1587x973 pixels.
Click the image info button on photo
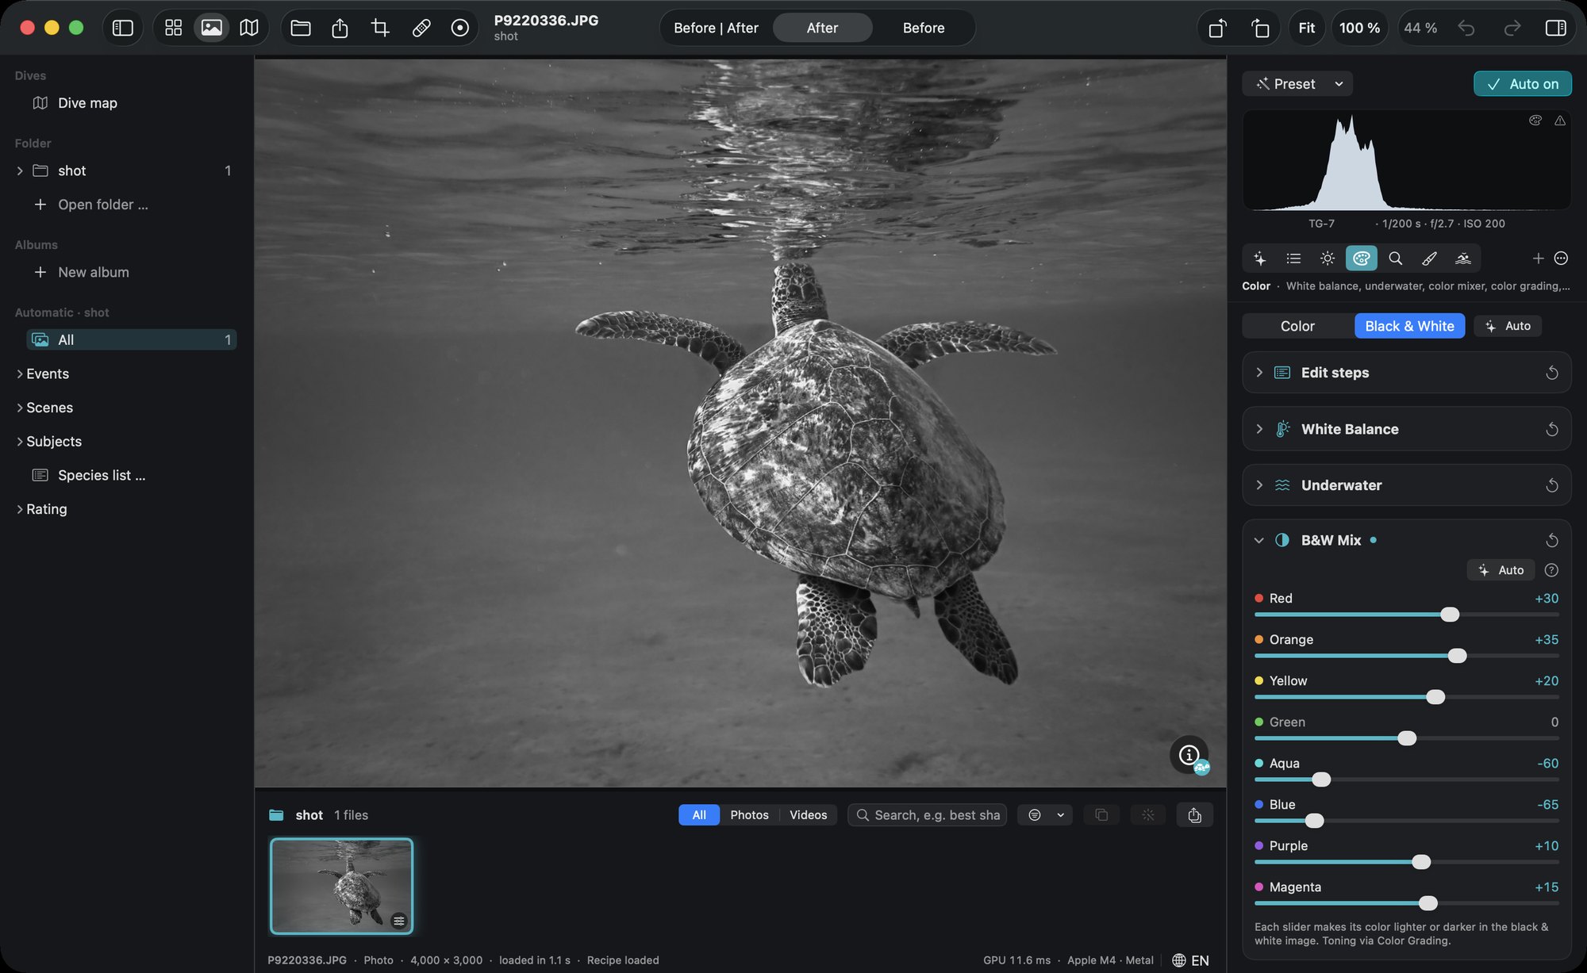pos(1189,755)
